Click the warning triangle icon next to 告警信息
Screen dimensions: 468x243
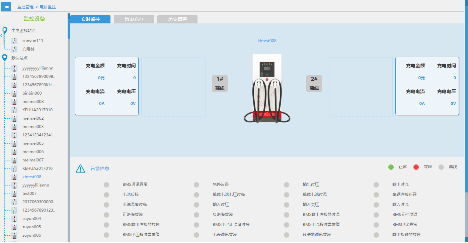(80, 169)
